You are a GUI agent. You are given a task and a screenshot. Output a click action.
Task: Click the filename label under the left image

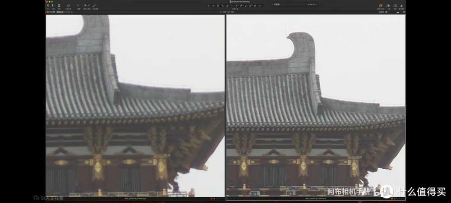[x=134, y=198]
